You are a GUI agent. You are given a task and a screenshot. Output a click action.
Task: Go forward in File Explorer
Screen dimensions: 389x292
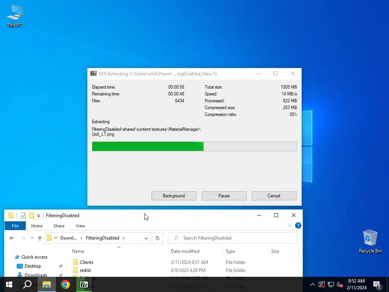pos(23,238)
